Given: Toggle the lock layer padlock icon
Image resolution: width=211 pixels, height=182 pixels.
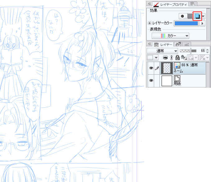Looking at the screenshot, I should pos(177,57).
